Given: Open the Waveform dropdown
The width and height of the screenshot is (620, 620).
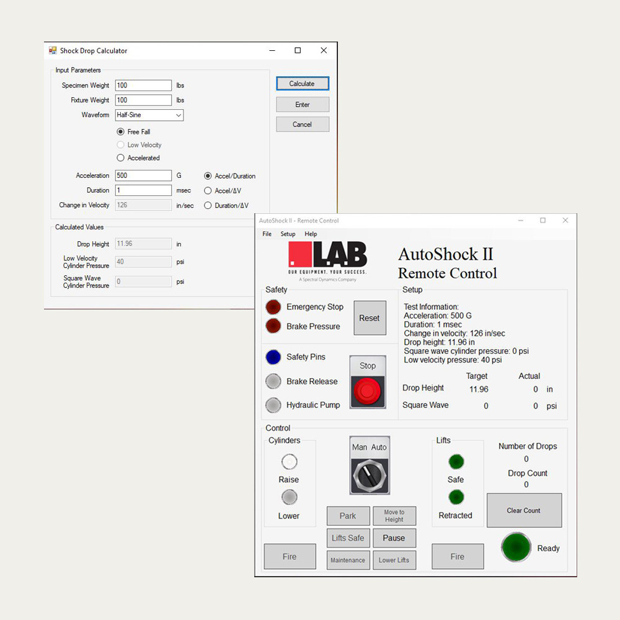Looking at the screenshot, I should coord(149,115).
